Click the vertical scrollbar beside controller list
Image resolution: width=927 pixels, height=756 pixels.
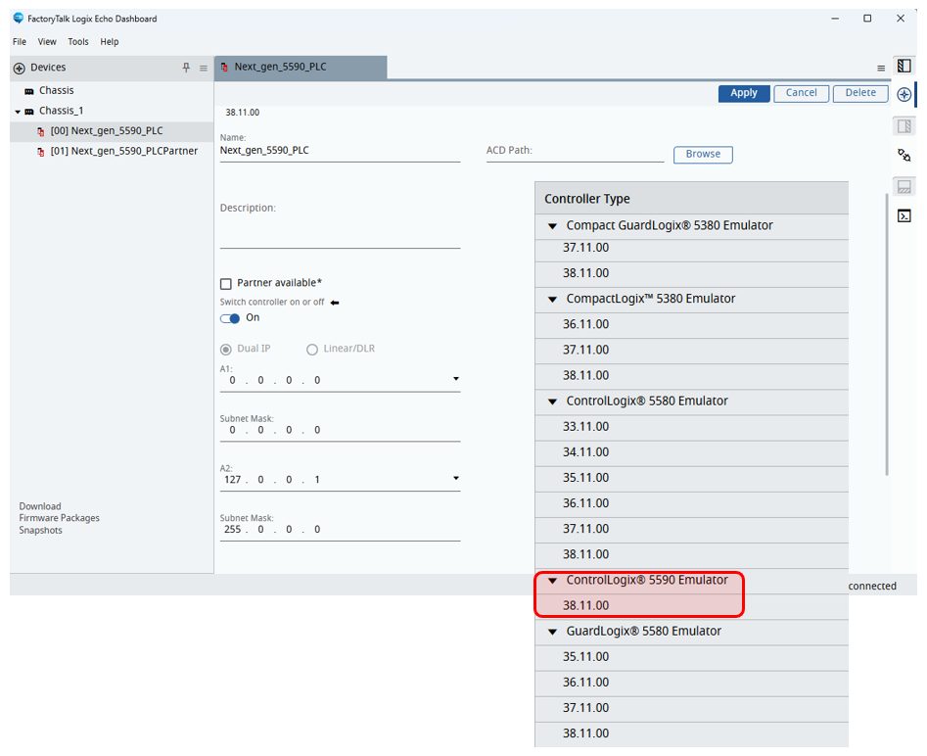click(x=887, y=333)
